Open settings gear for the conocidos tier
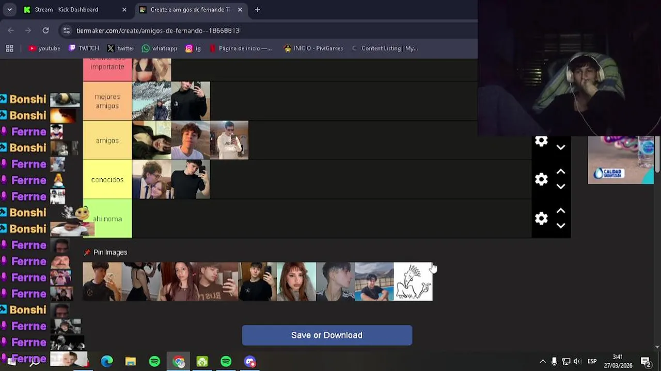Image resolution: width=661 pixels, height=371 pixels. (x=541, y=179)
